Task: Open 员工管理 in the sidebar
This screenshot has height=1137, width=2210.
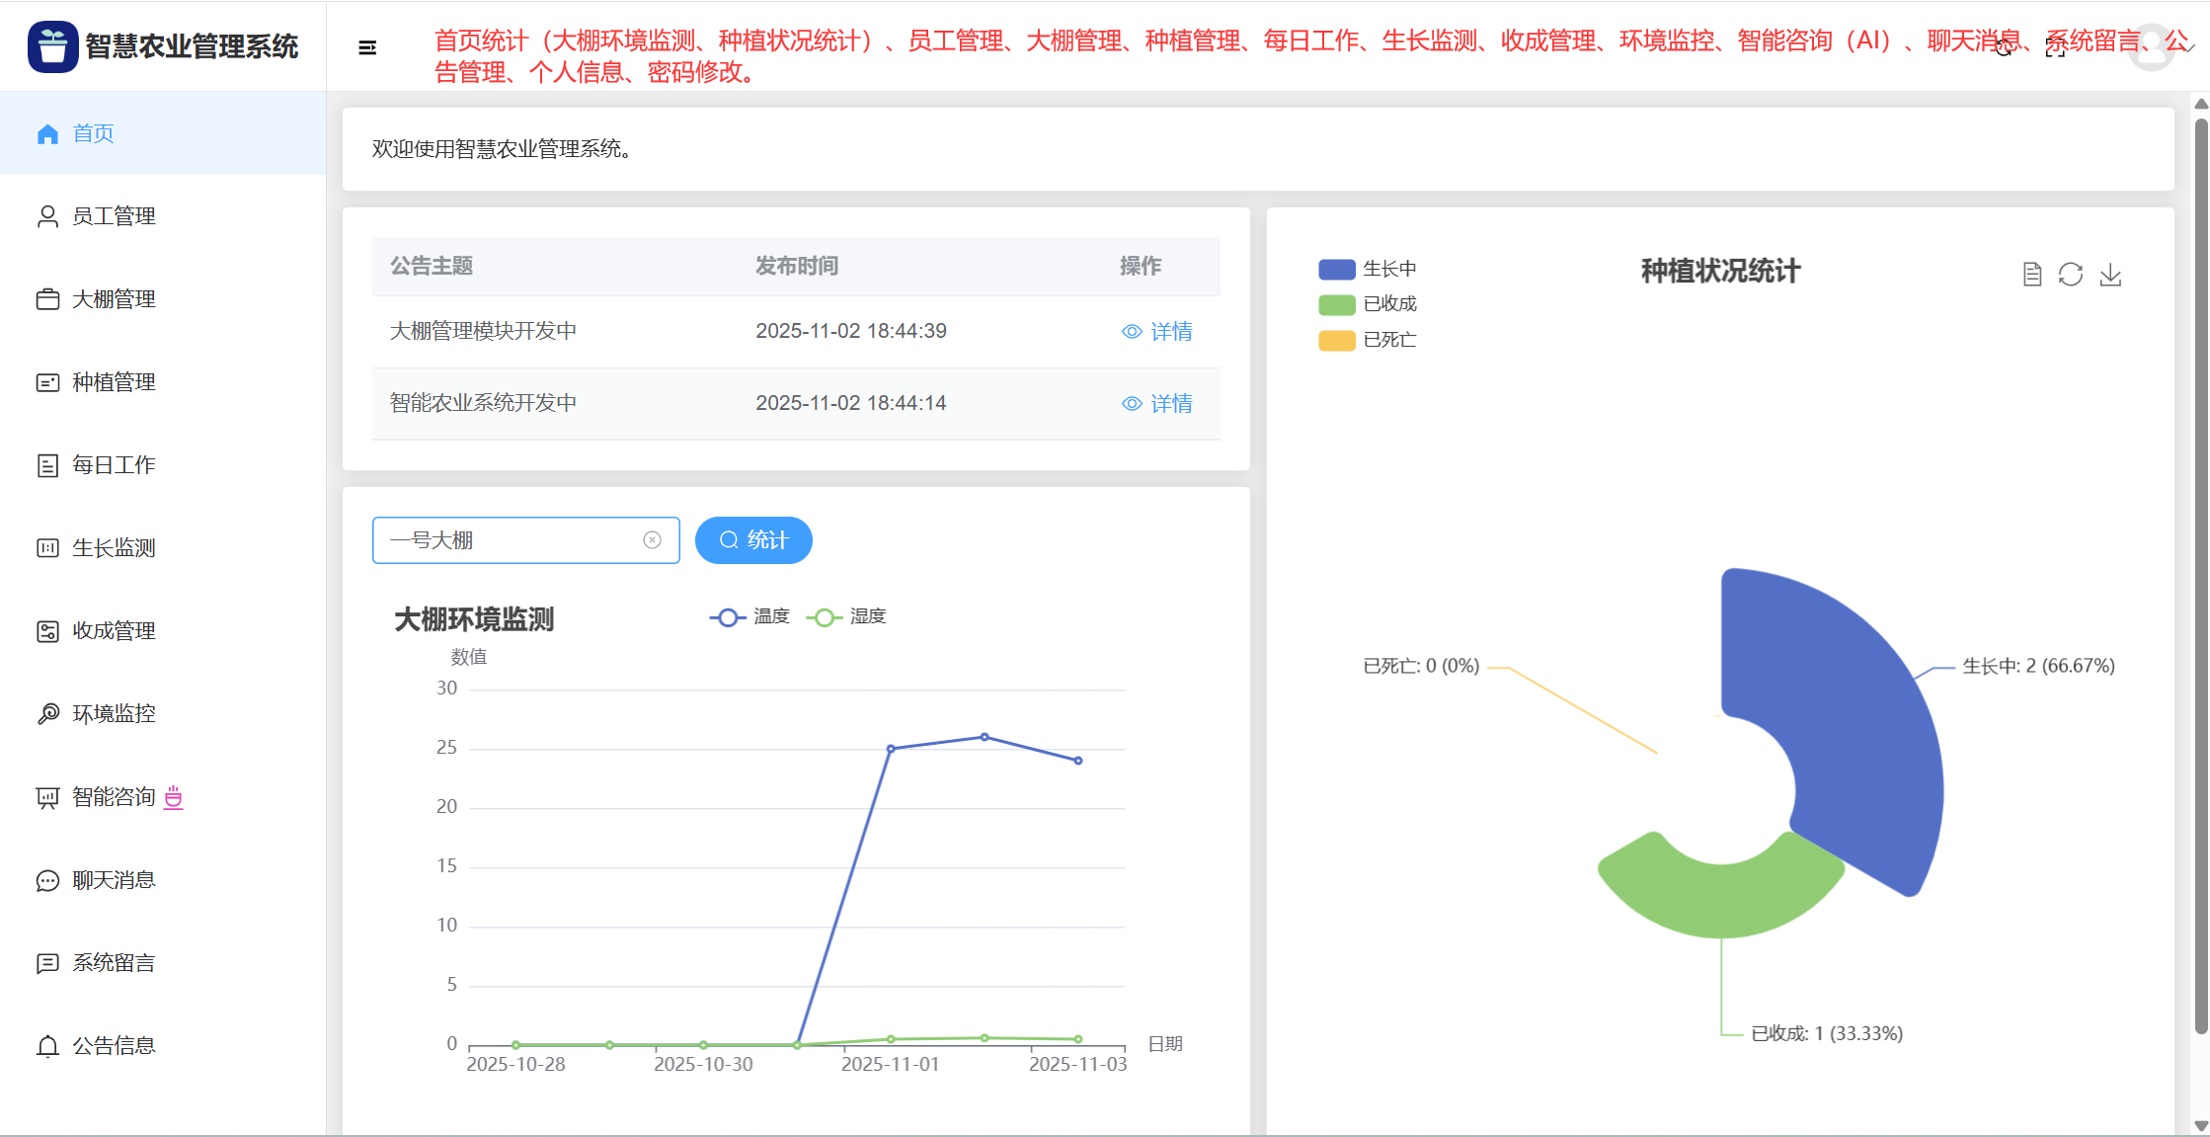Action: [x=114, y=216]
